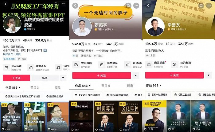215x132 pixels.
Task: Play 时间算法 pinned video
Action: point(106,116)
